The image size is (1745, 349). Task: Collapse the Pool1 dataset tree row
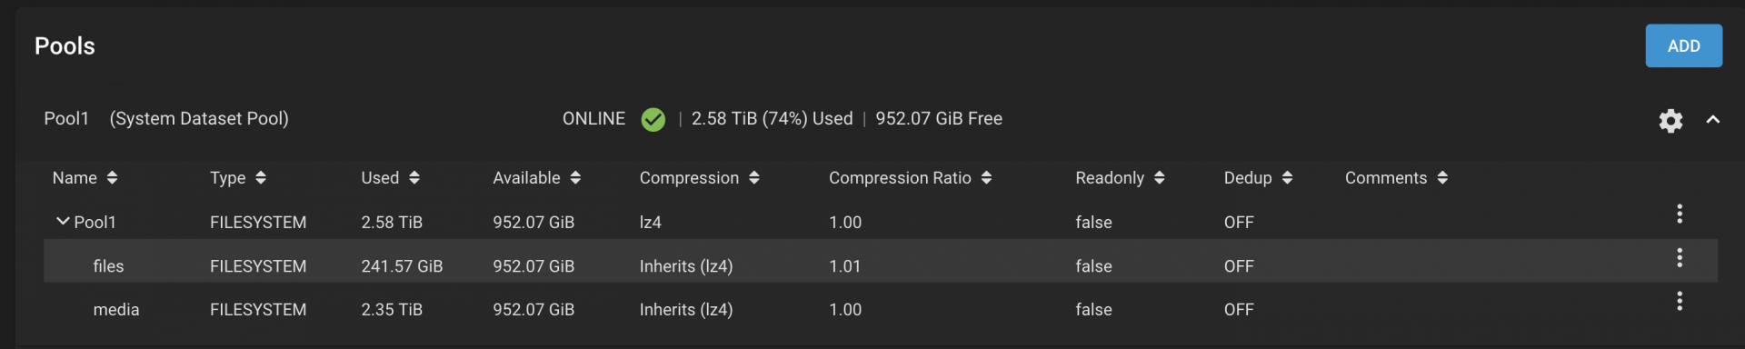point(63,221)
